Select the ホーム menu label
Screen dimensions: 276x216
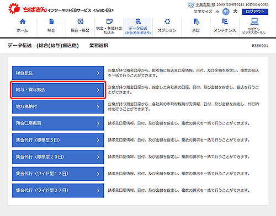tap(22, 30)
